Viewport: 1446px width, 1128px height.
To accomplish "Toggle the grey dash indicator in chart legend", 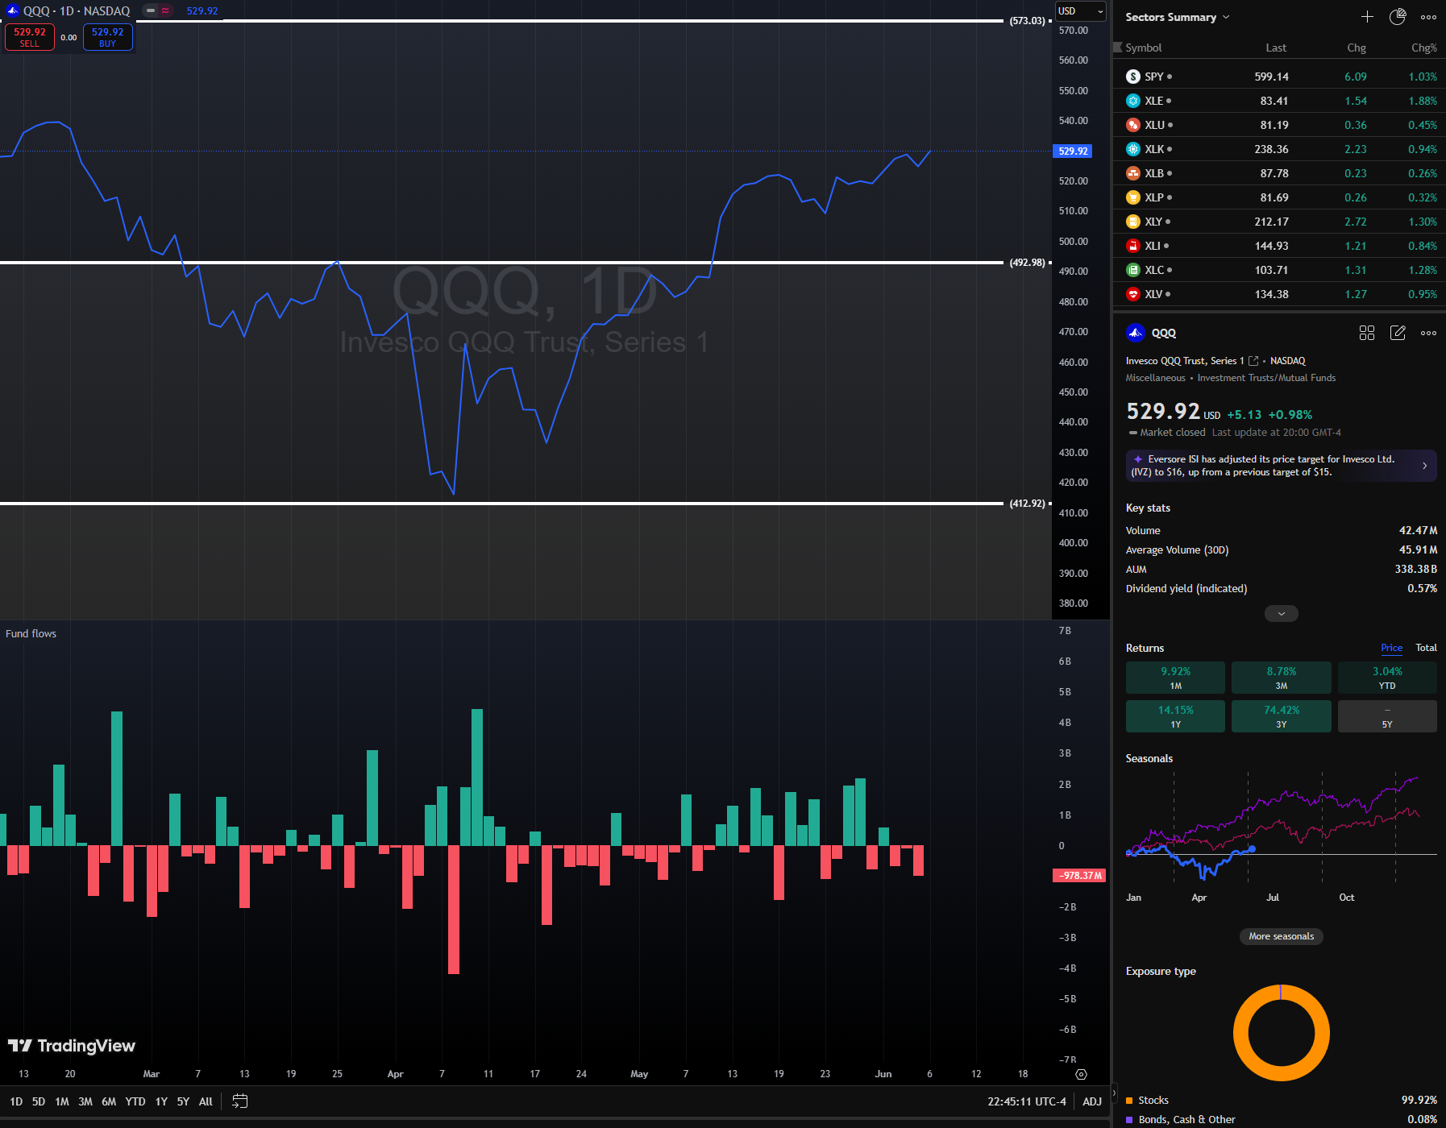I will pyautogui.click(x=151, y=10).
